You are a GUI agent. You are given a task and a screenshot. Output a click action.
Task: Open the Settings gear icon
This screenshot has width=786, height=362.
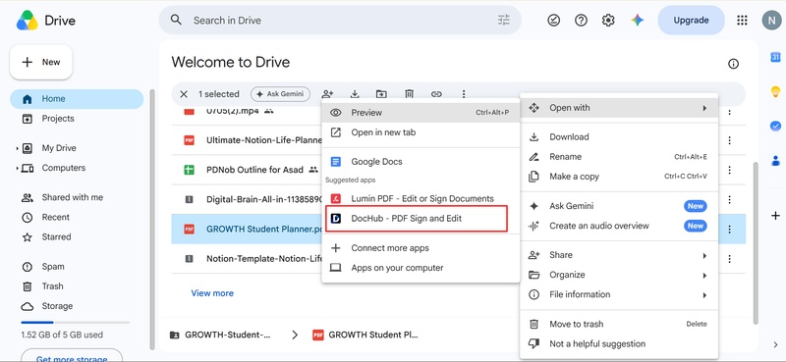[x=608, y=20]
